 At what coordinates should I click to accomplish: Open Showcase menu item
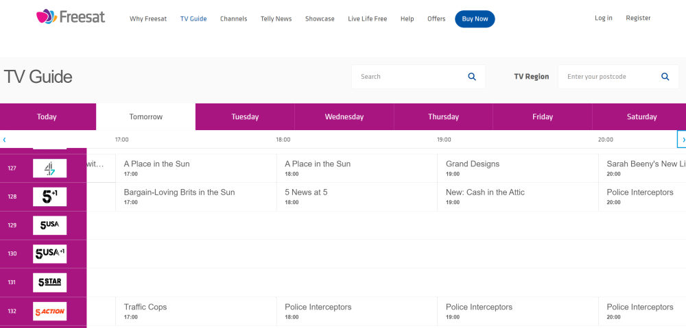coord(320,18)
